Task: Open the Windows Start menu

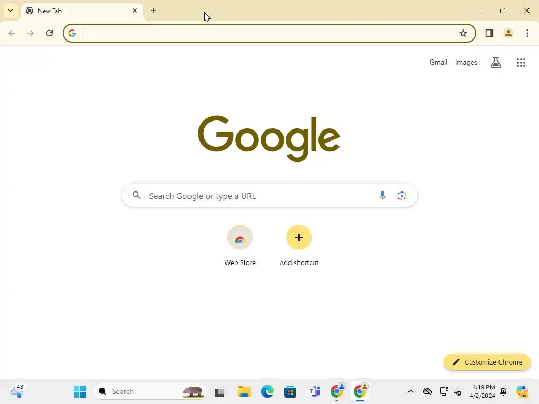Action: click(80, 391)
